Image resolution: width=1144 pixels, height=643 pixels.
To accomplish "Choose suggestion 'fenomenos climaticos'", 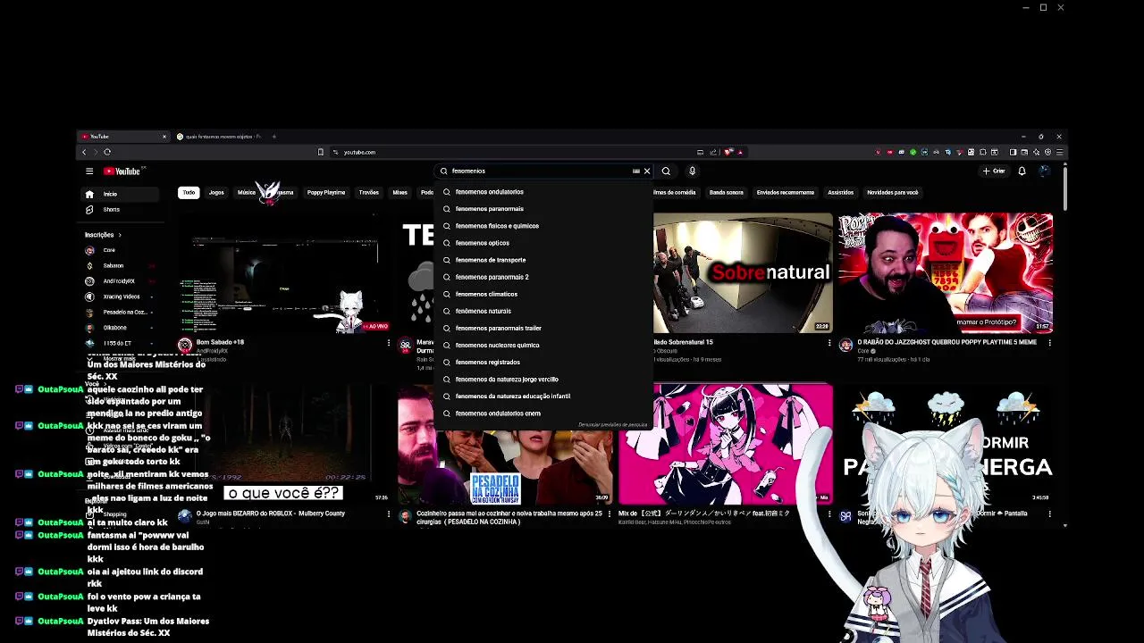I will [x=545, y=294].
